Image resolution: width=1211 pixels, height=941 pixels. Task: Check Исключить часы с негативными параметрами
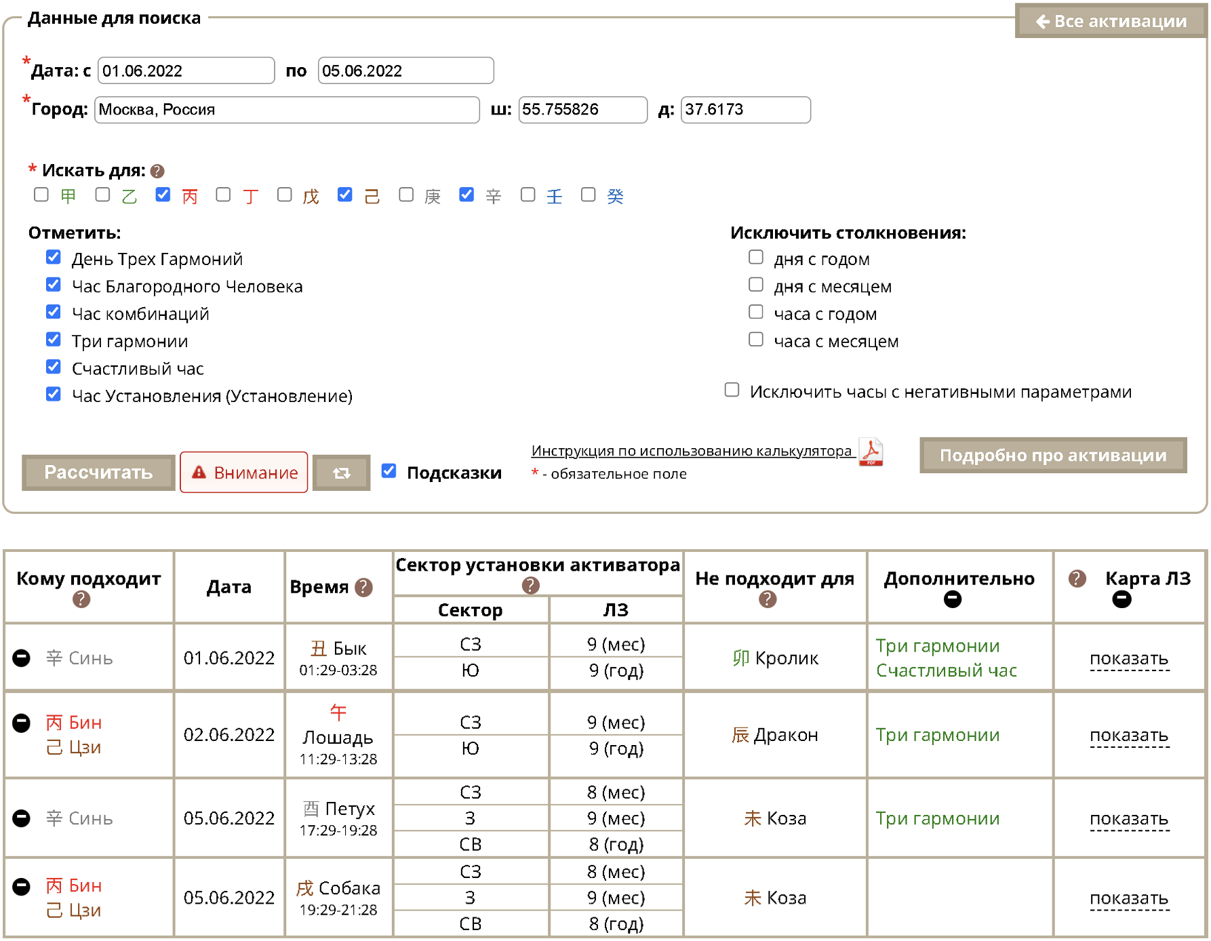click(732, 390)
